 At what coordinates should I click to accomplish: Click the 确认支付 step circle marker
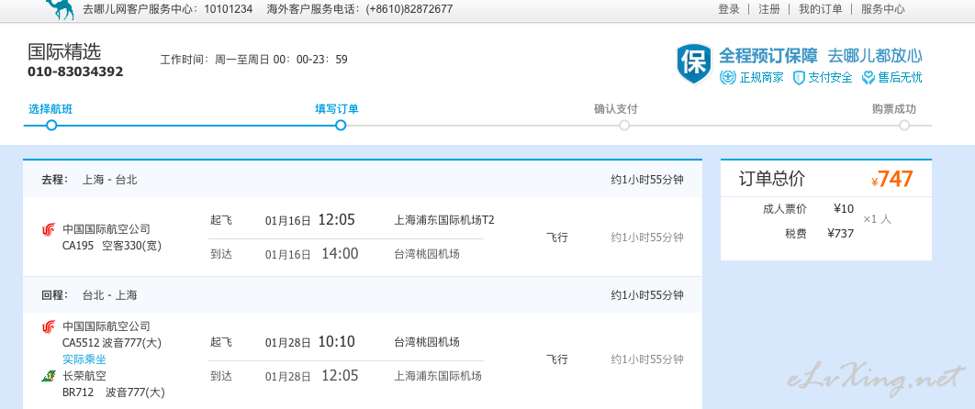pyautogui.click(x=624, y=126)
